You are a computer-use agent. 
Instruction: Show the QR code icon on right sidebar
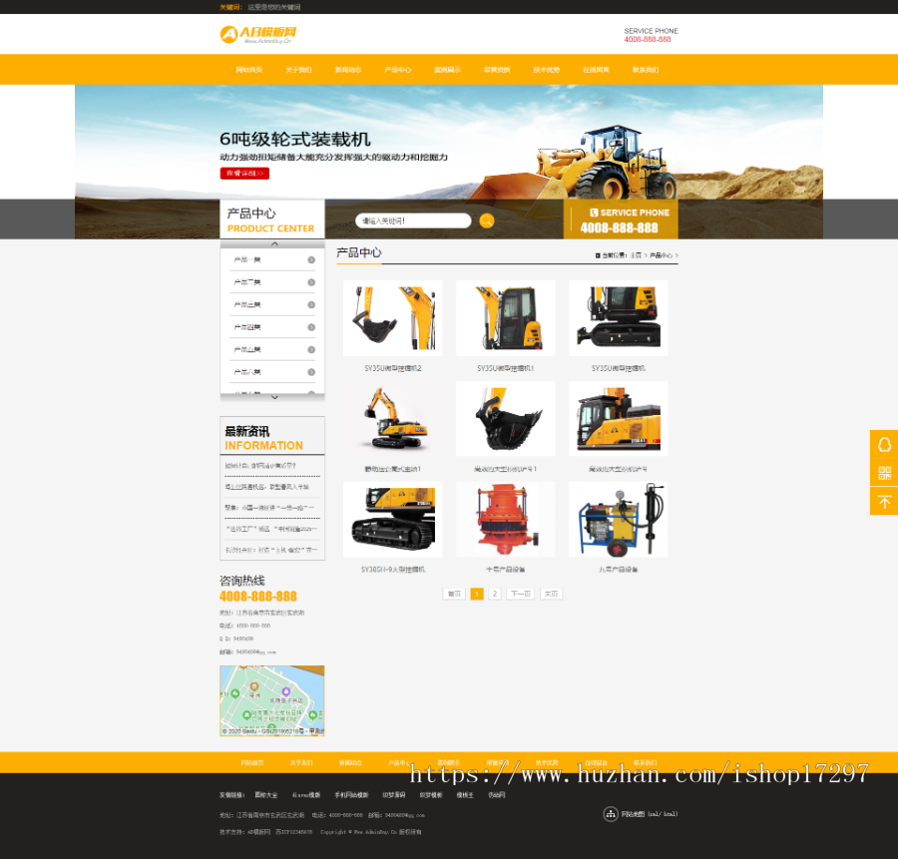pos(884,473)
